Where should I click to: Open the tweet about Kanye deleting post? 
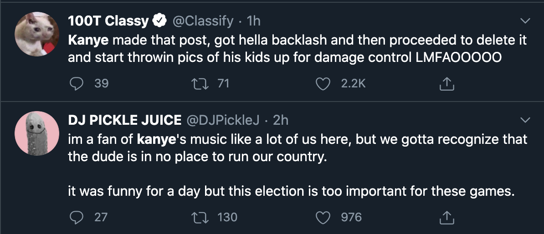click(x=296, y=49)
